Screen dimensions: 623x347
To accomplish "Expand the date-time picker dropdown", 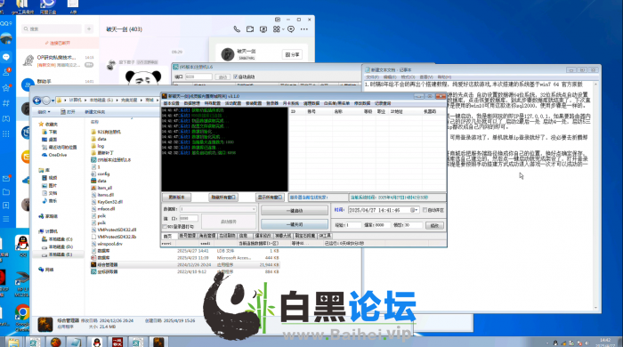I will pos(416,210).
